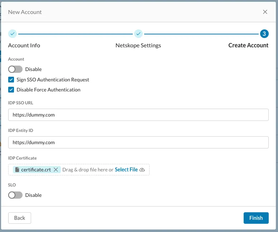The height and width of the screenshot is (232, 278).
Task: Click the Select File link
Action: tap(126, 170)
